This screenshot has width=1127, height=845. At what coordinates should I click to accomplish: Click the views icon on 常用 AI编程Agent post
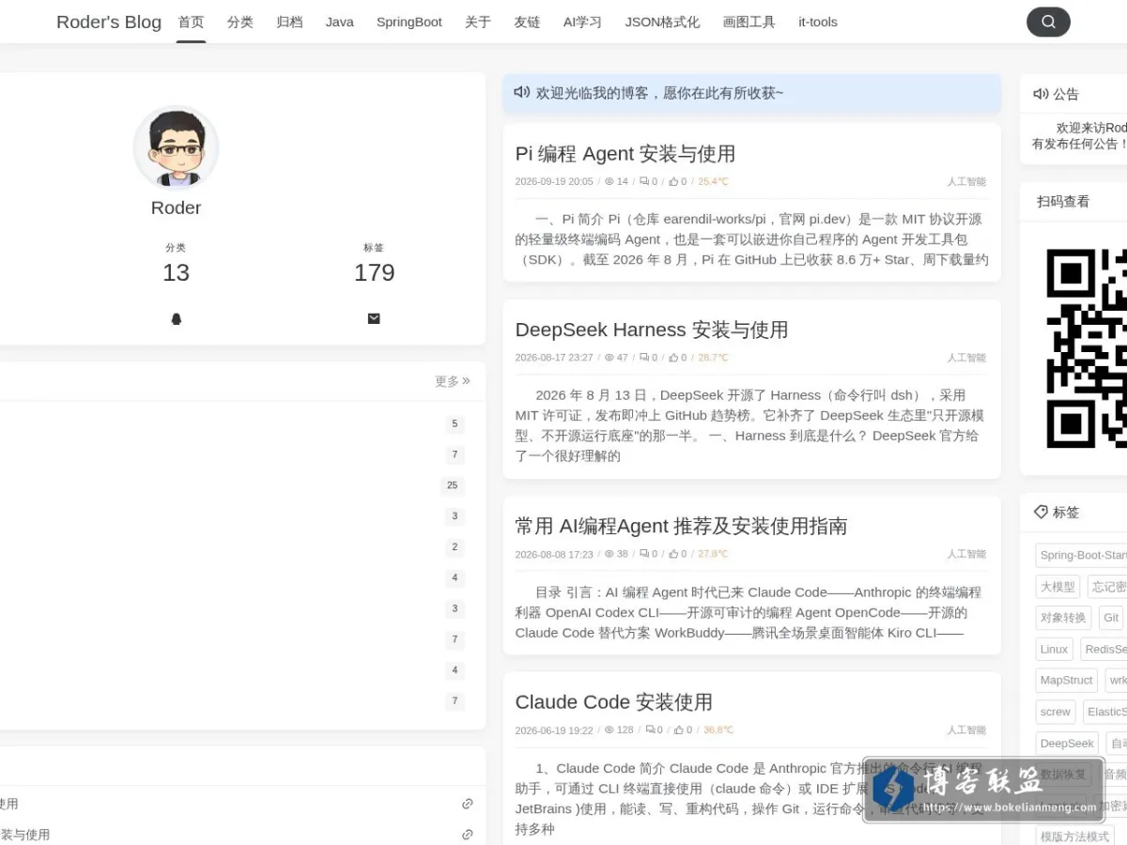pos(609,554)
